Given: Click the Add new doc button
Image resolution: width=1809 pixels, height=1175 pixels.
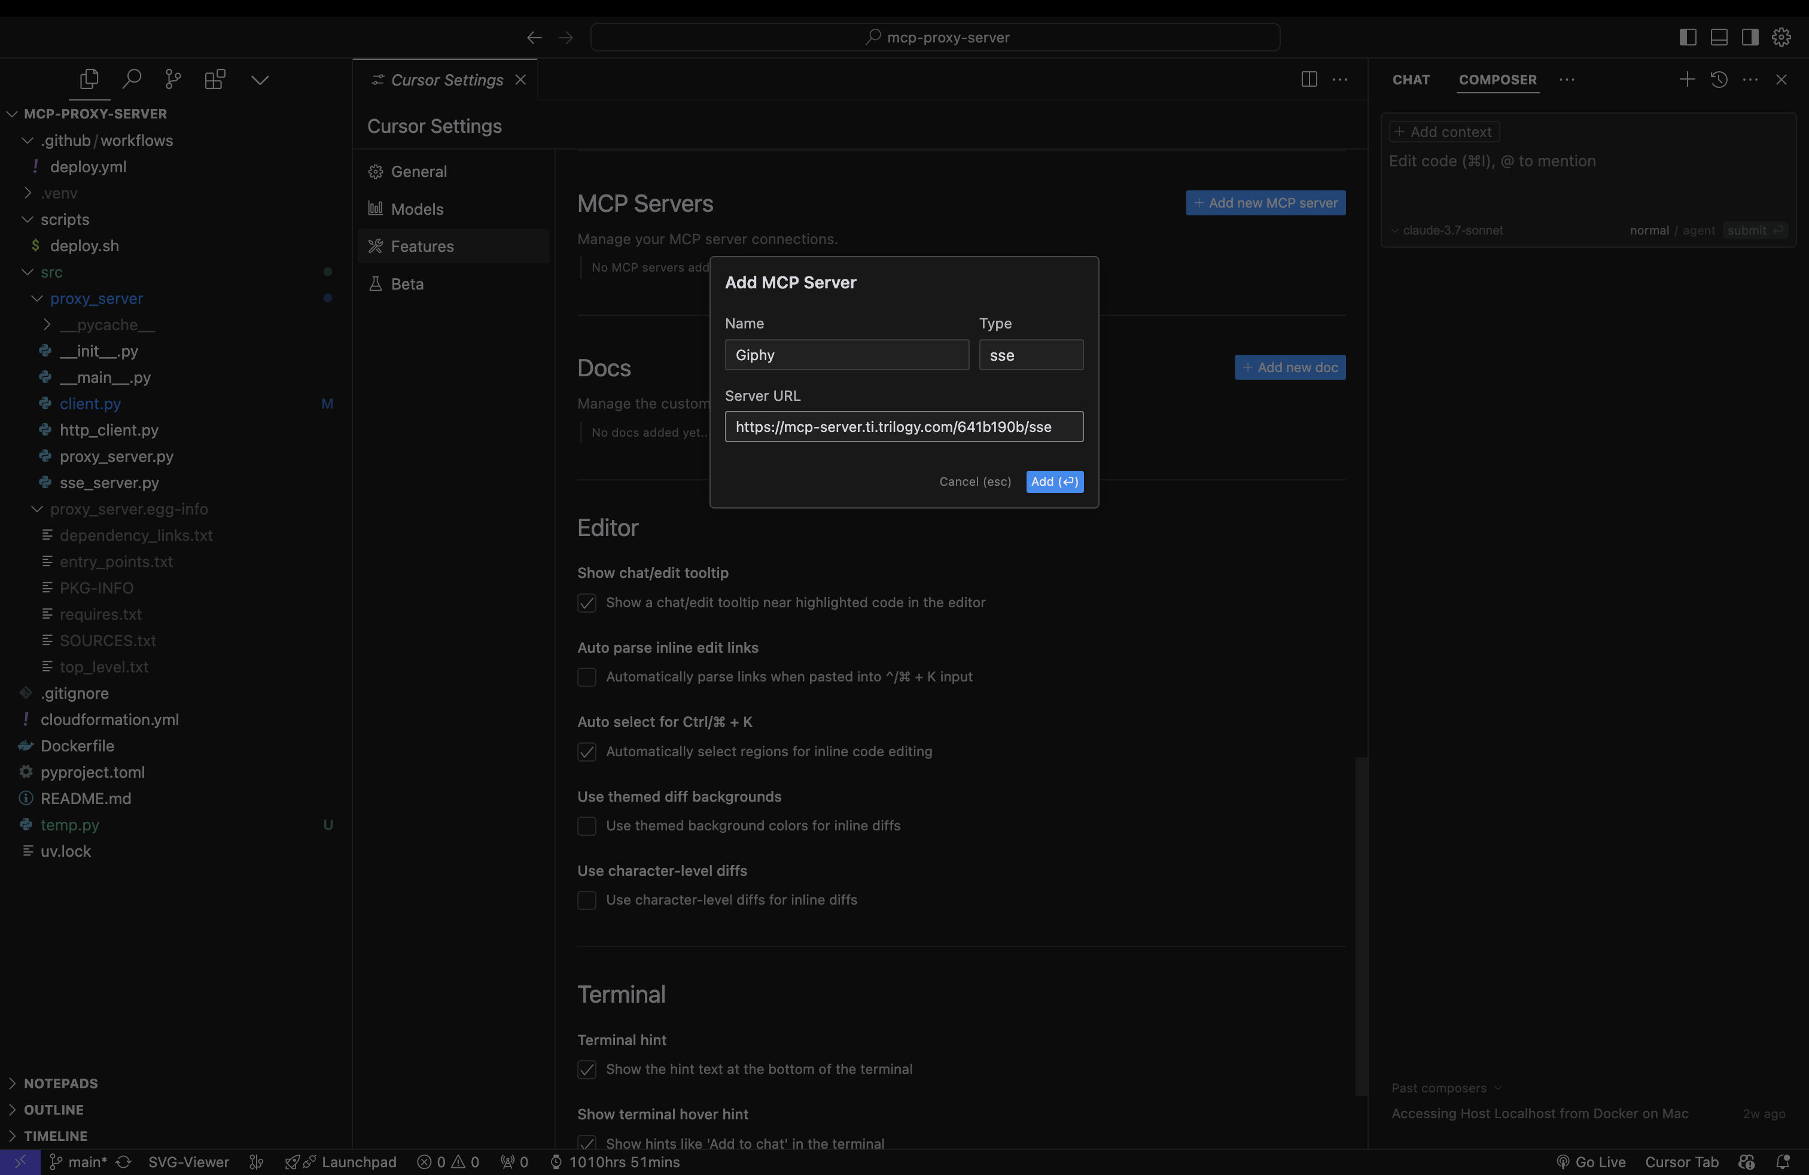Looking at the screenshot, I should (x=1290, y=367).
